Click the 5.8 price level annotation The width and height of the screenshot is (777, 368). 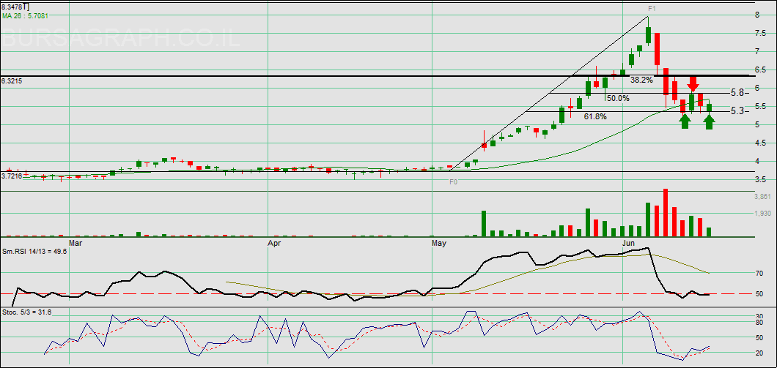[x=737, y=92]
